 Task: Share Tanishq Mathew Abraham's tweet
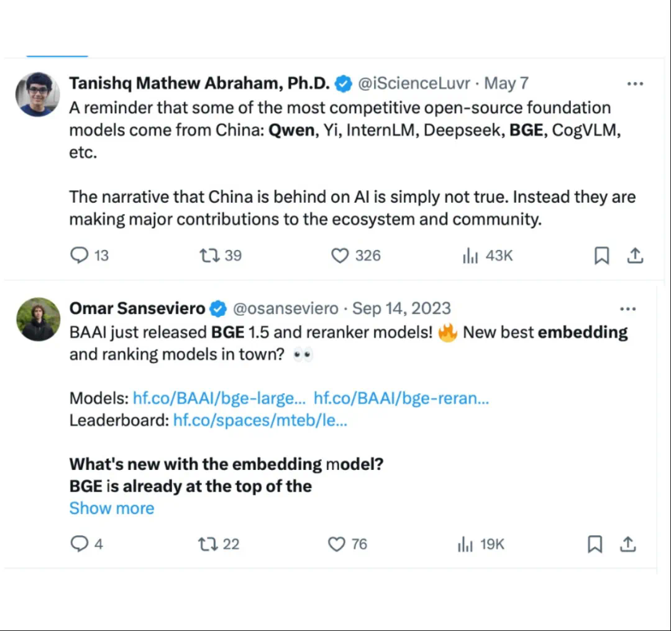tap(635, 256)
